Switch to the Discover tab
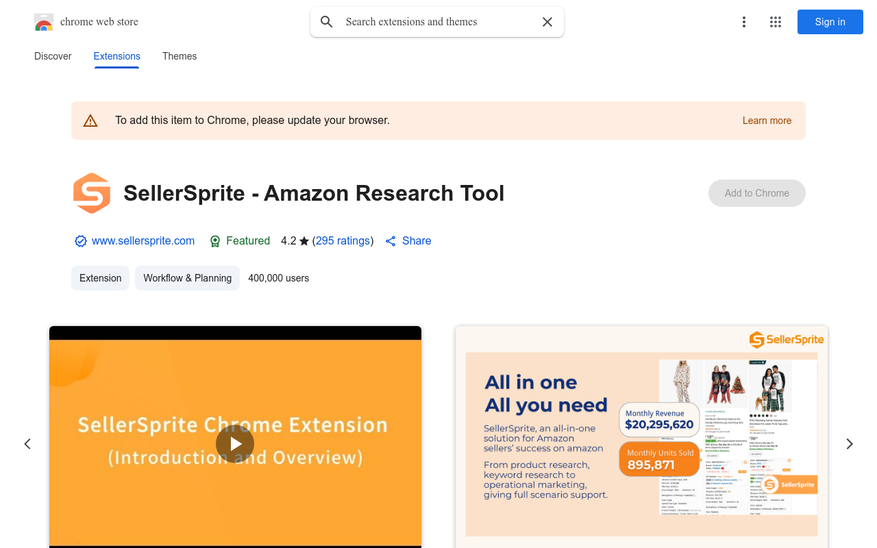This screenshot has height=548, width=877. pyautogui.click(x=53, y=56)
